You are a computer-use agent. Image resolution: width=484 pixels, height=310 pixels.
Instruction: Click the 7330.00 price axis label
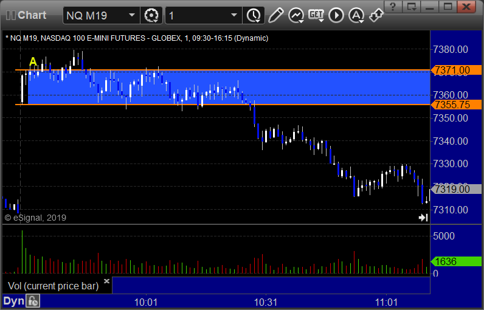(451, 164)
